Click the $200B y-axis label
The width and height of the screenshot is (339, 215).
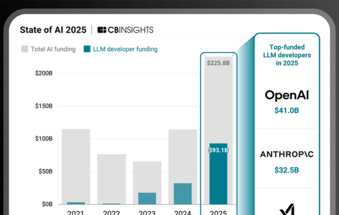(x=44, y=73)
